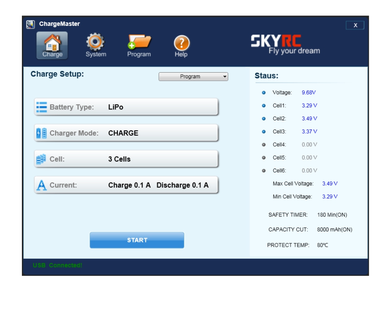The image size is (390, 312).
Task: Click the Cell3 3.37 V value
Action: pos(310,132)
